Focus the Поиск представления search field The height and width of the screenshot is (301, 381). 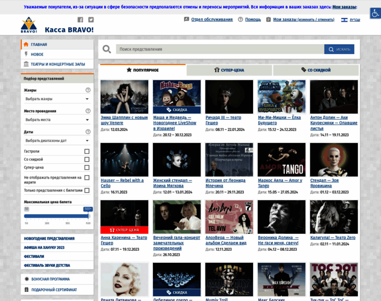tap(220, 49)
